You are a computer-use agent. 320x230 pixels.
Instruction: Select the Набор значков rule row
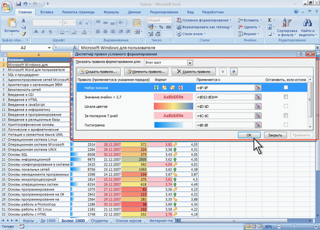[192, 88]
